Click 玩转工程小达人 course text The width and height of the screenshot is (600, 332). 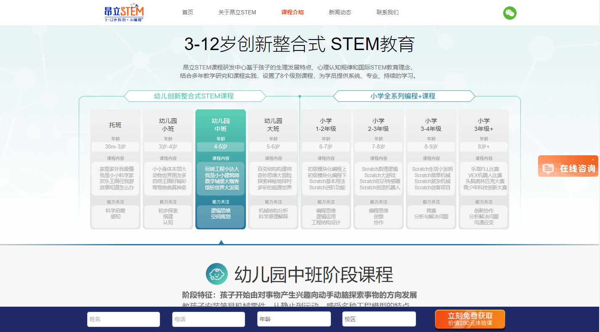coord(222,169)
